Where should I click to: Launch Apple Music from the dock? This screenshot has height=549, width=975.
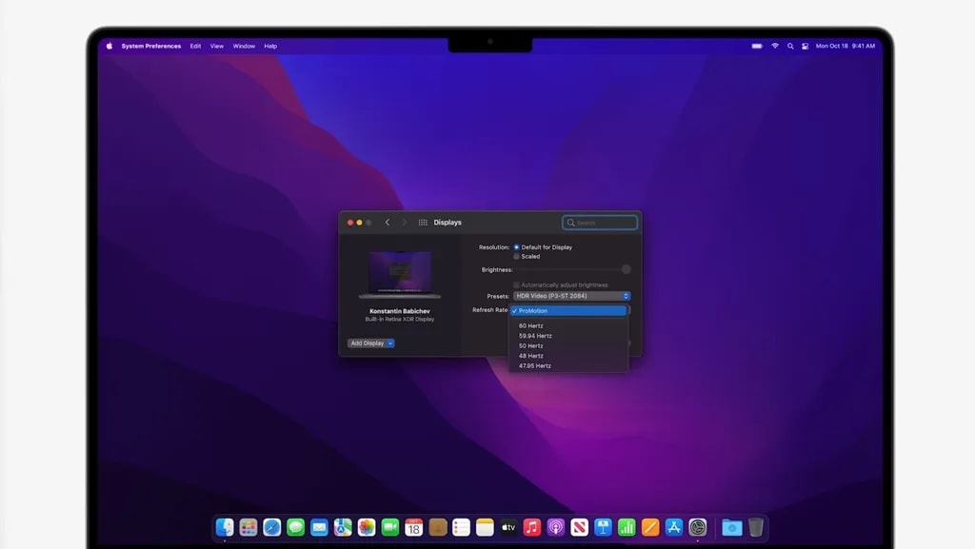coord(532,527)
